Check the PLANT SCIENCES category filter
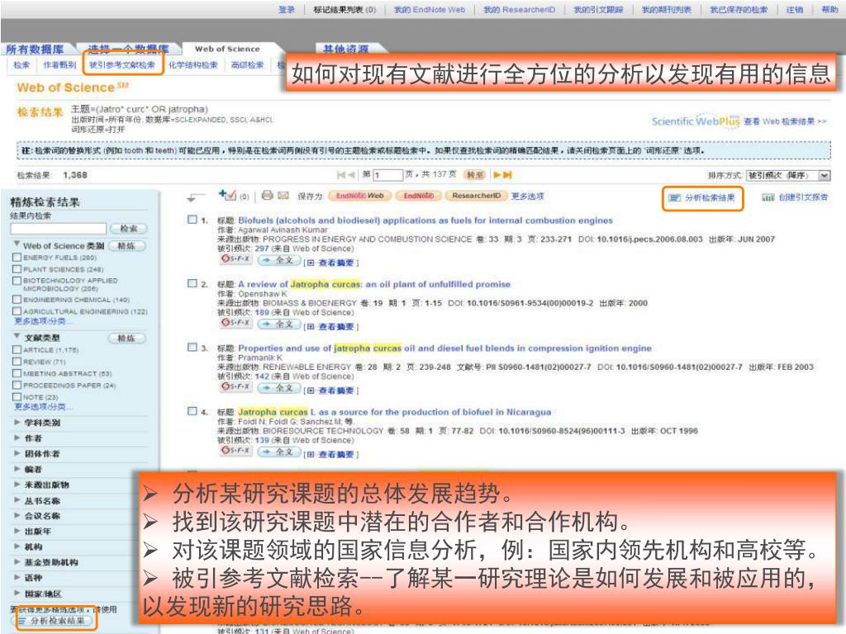Image resolution: width=846 pixels, height=634 pixels. (17, 269)
